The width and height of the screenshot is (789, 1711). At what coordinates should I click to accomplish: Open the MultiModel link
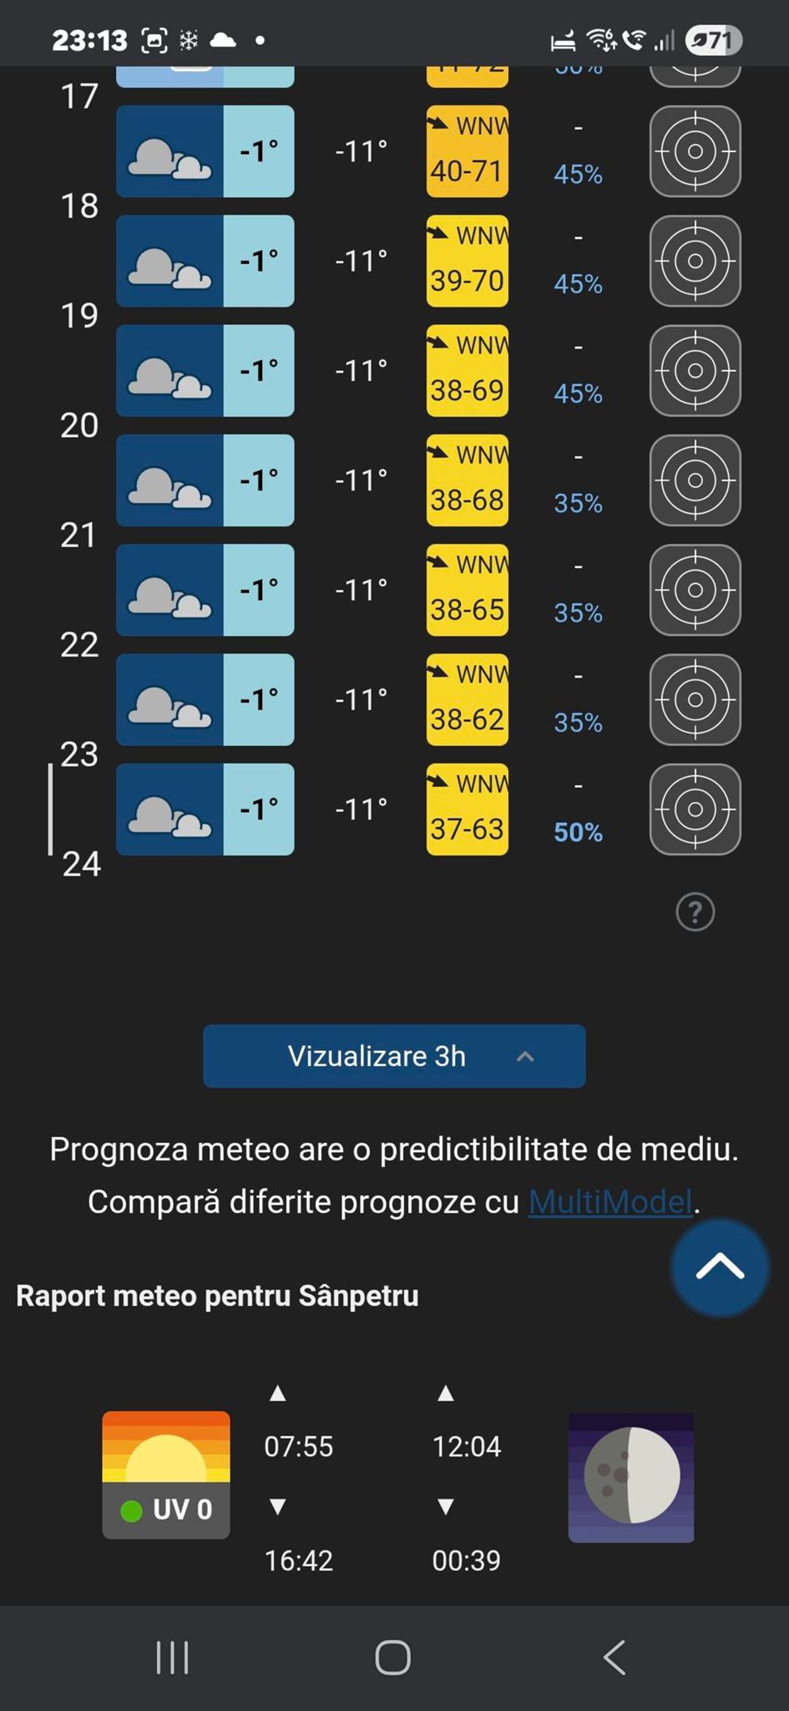[610, 1201]
